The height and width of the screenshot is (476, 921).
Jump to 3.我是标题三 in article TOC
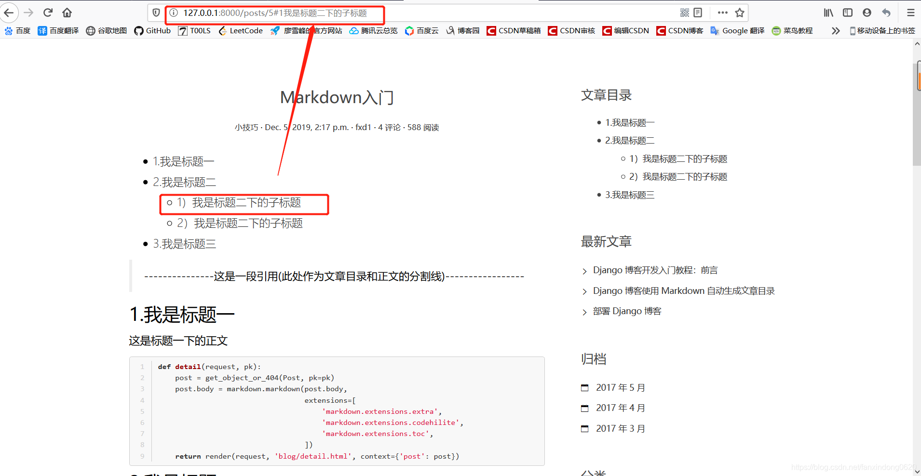pyautogui.click(x=184, y=244)
